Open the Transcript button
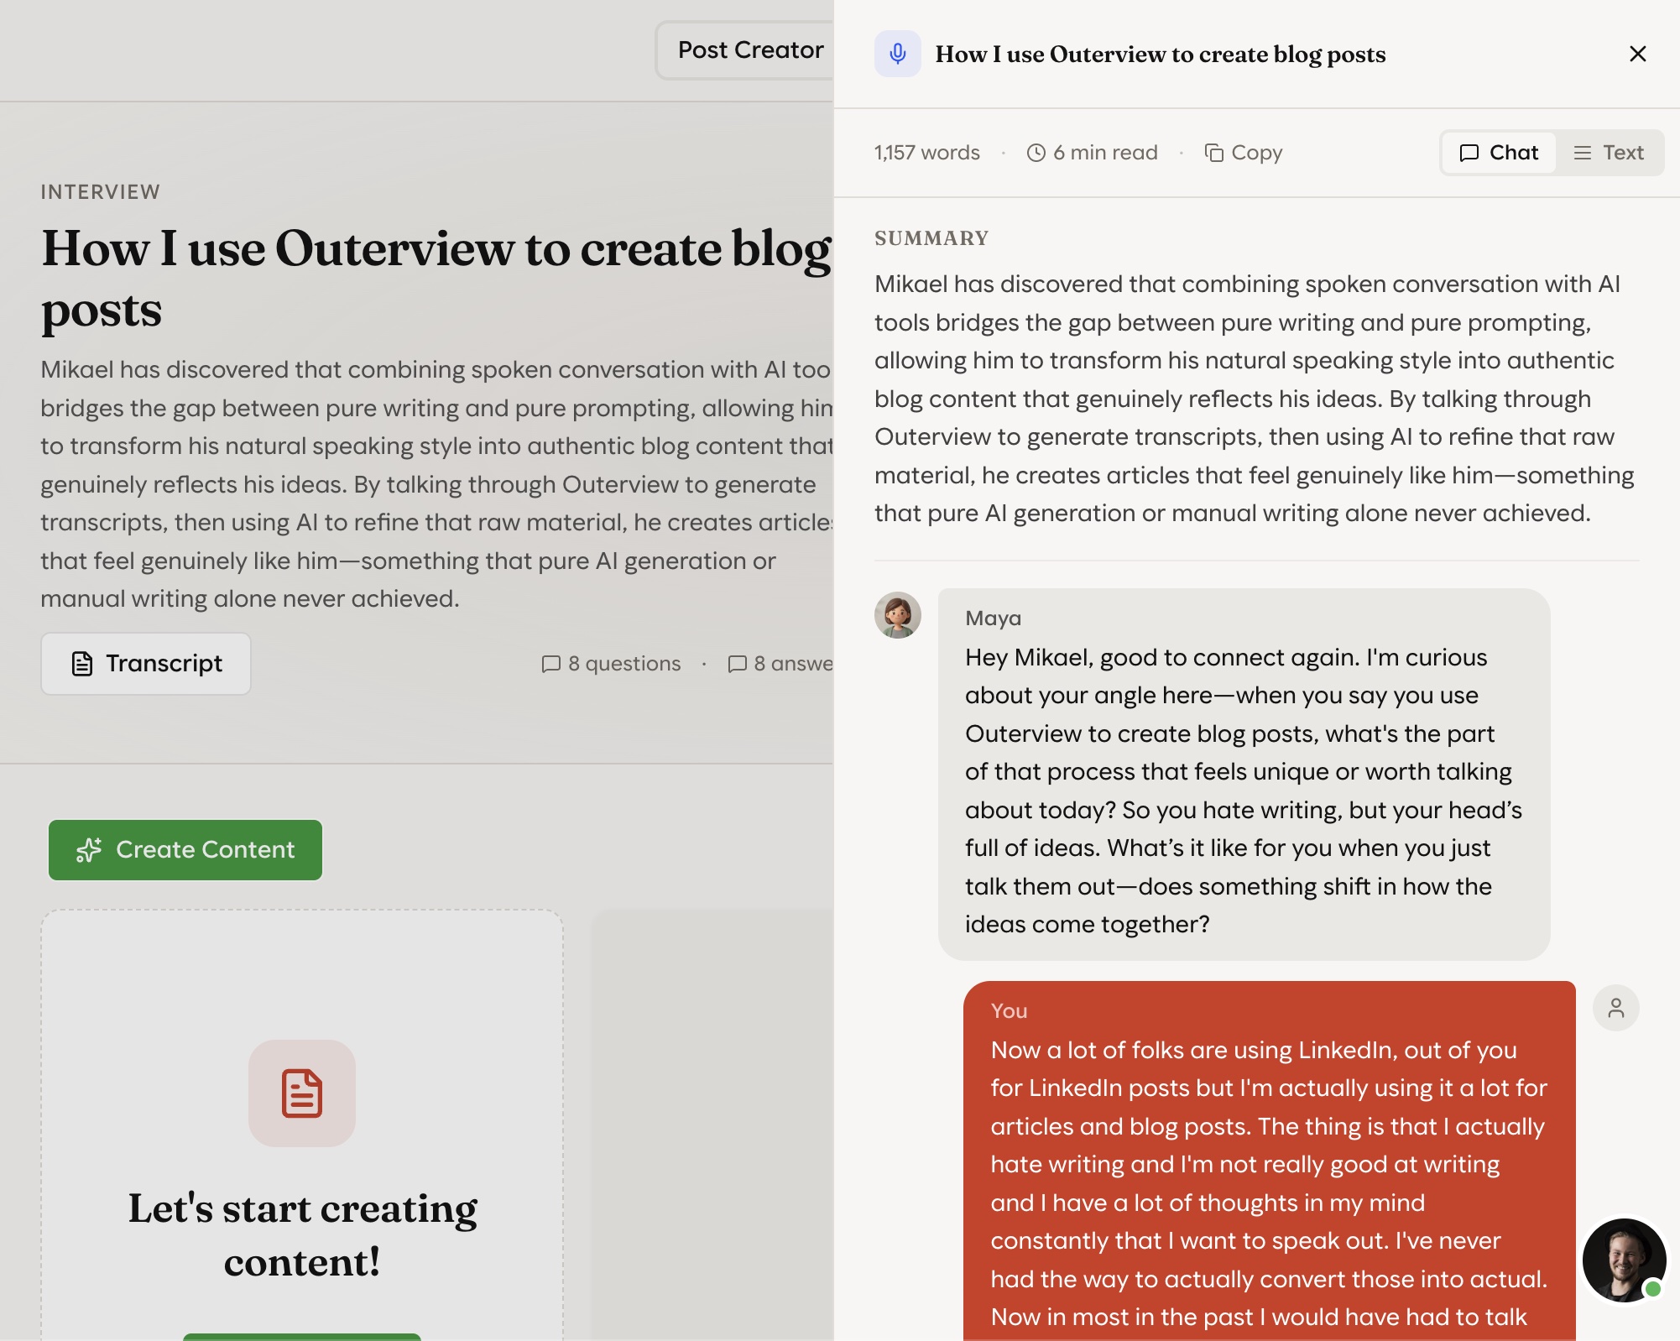 (146, 664)
